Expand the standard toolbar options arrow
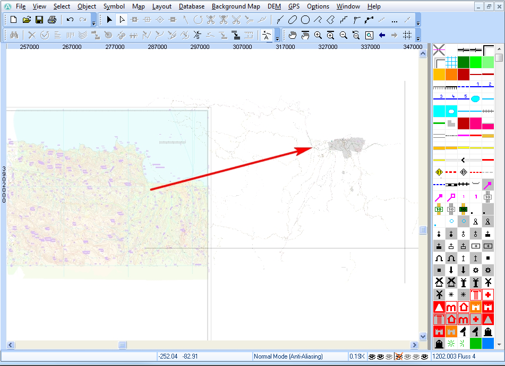The image size is (505, 366). click(93, 20)
